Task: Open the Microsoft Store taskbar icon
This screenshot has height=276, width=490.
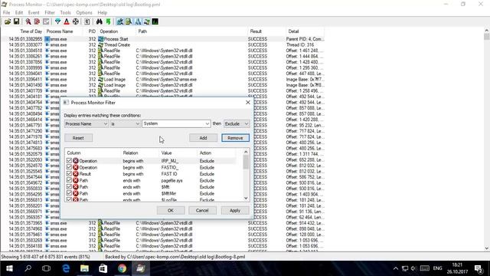Action: (103, 268)
